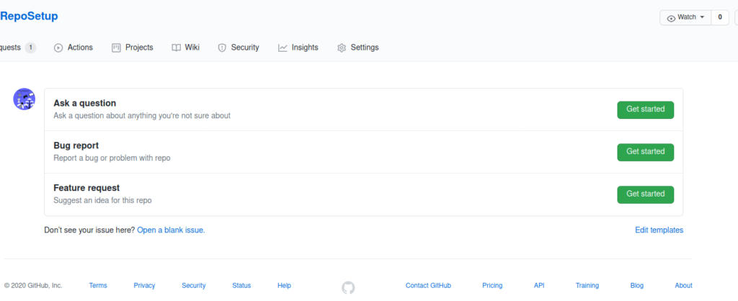Open the Blog footer link
The image size is (738, 301).
(x=637, y=285)
